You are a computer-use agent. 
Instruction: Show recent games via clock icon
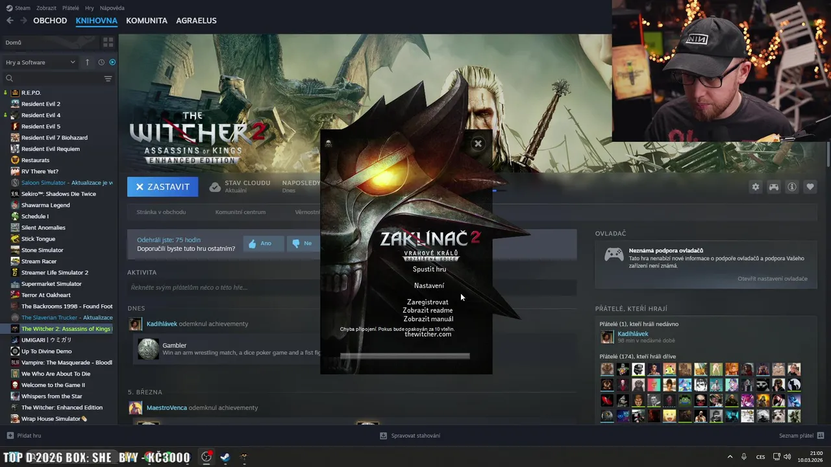coord(101,62)
